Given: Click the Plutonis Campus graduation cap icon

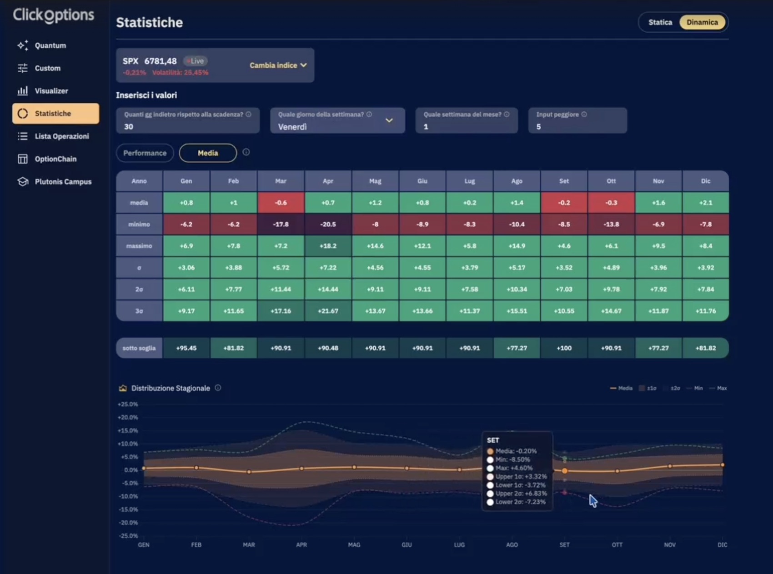Looking at the screenshot, I should [23, 182].
